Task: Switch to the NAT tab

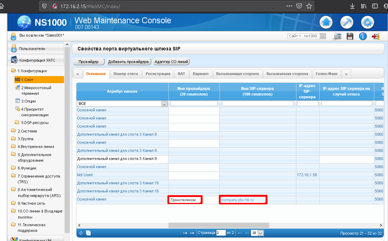Action: 181,74
